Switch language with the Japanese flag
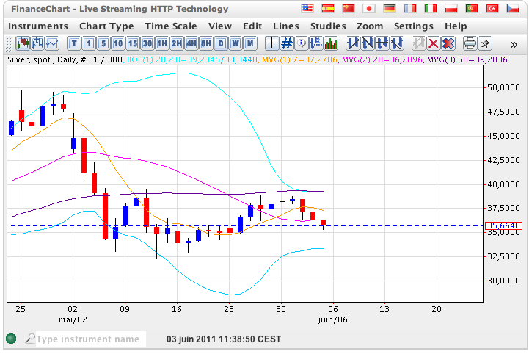 [x=369, y=9]
